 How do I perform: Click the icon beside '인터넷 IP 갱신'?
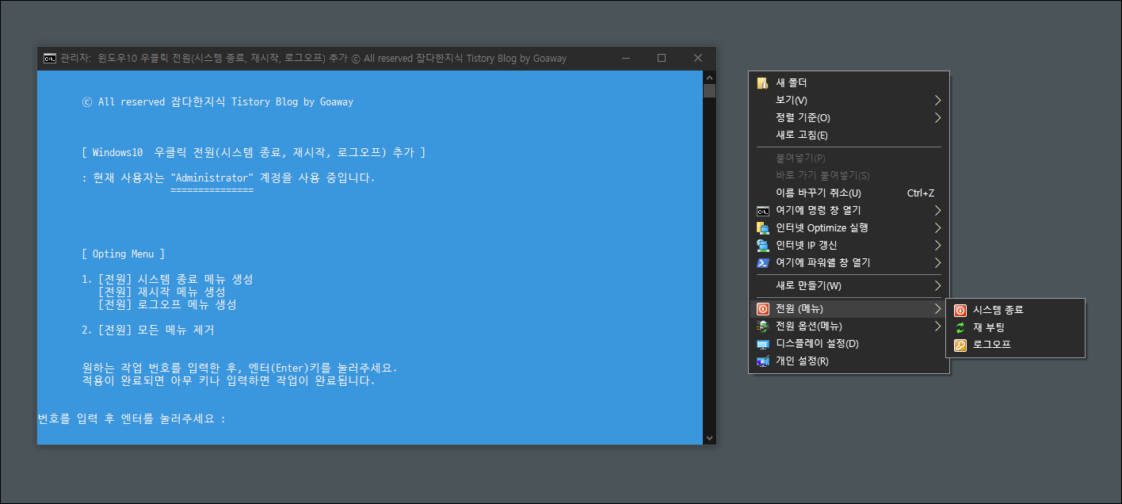[x=763, y=246]
